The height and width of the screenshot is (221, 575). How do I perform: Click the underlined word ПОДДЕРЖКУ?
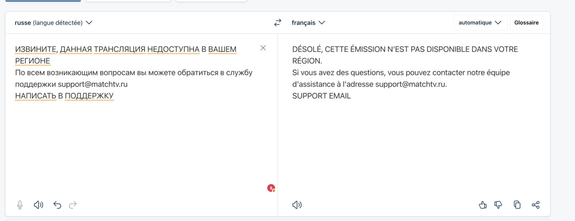pyautogui.click(x=89, y=96)
